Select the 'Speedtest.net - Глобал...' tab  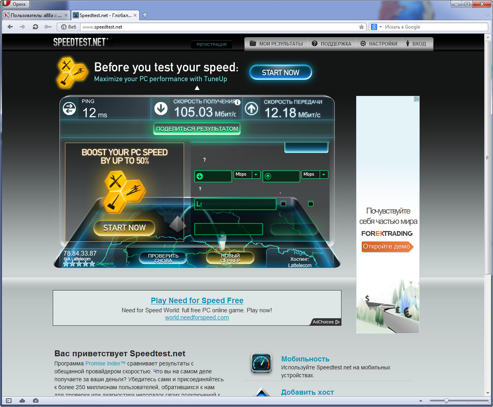click(105, 15)
